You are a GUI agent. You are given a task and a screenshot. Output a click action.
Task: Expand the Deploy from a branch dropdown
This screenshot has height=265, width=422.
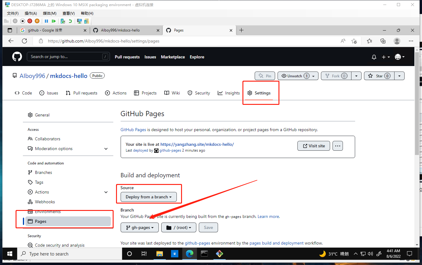click(x=148, y=197)
